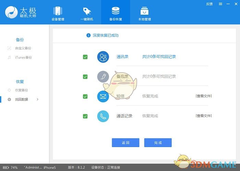The height and width of the screenshot is (171, 240).
Task: Click the 恢复 section heading
Action: click(20, 82)
